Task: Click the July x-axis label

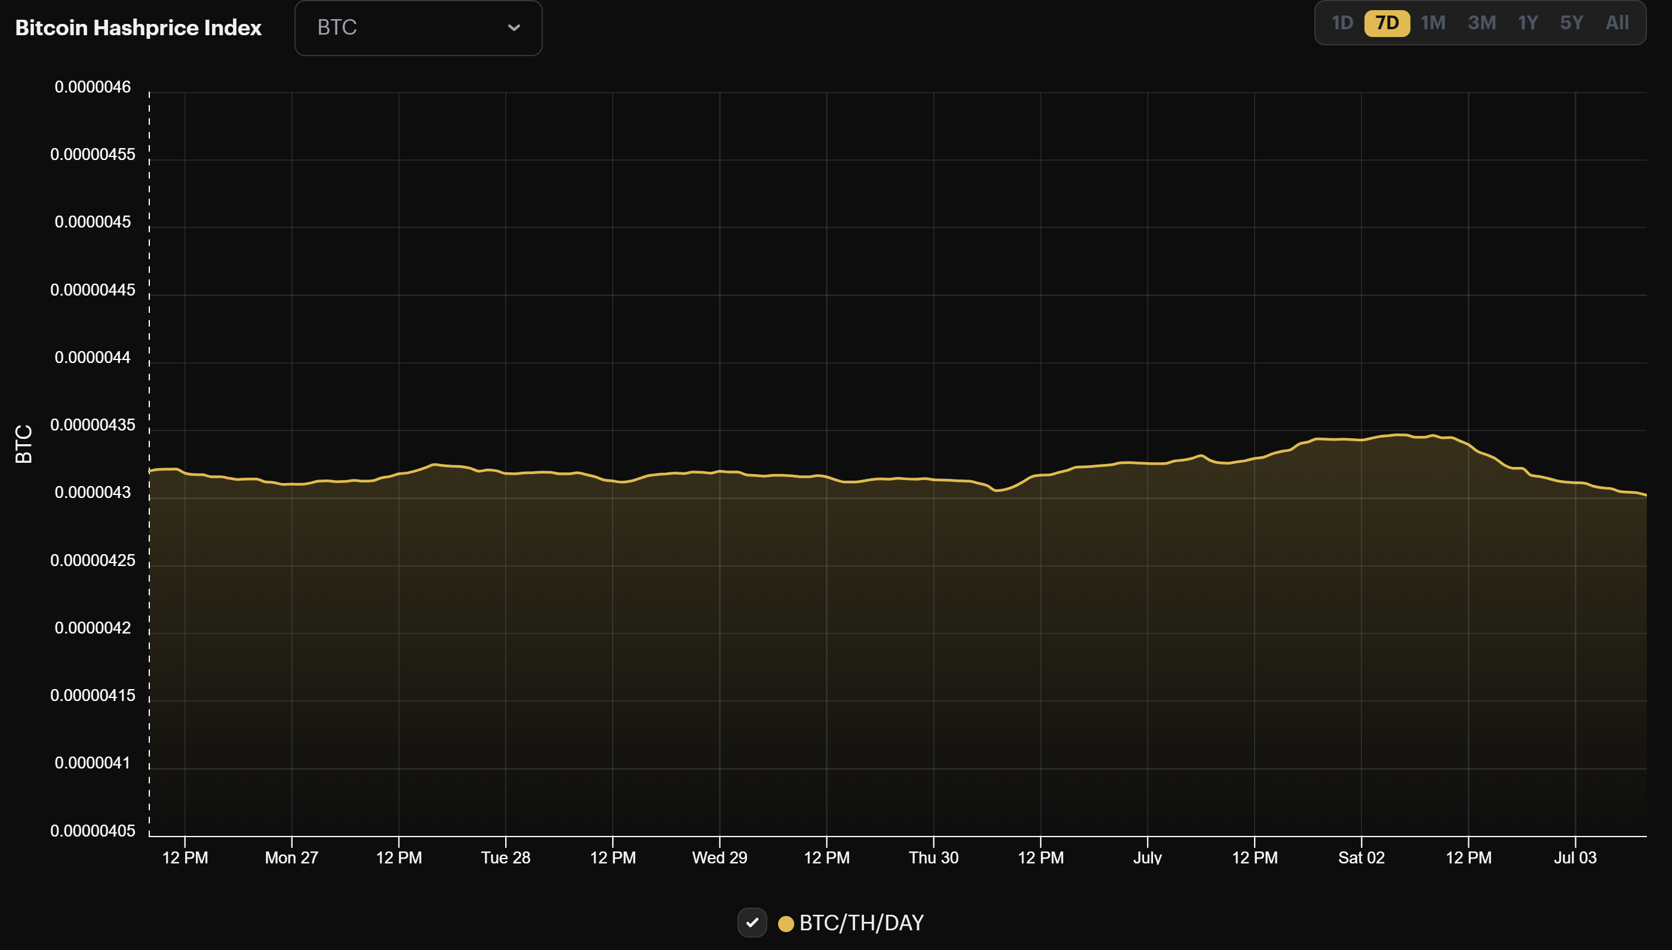Action: click(1148, 857)
